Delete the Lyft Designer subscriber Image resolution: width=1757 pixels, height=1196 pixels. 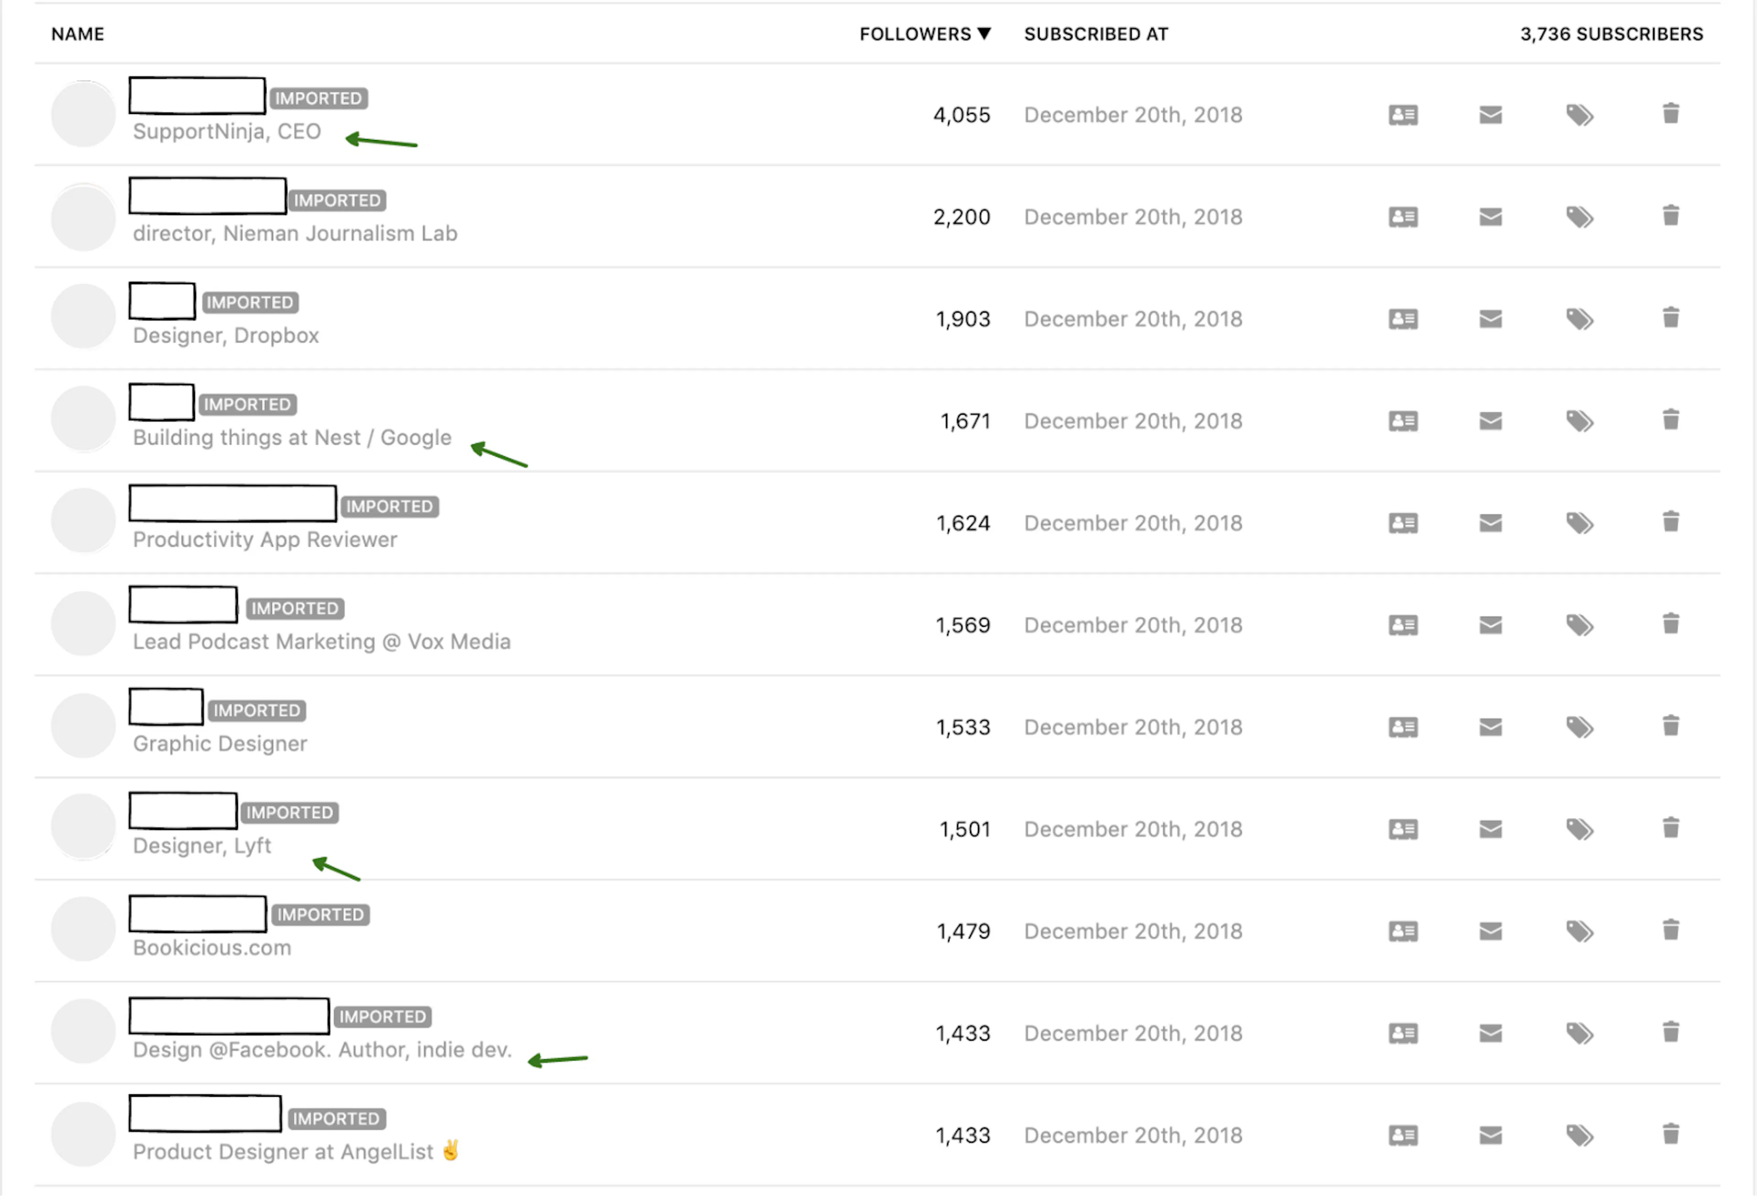click(1671, 828)
